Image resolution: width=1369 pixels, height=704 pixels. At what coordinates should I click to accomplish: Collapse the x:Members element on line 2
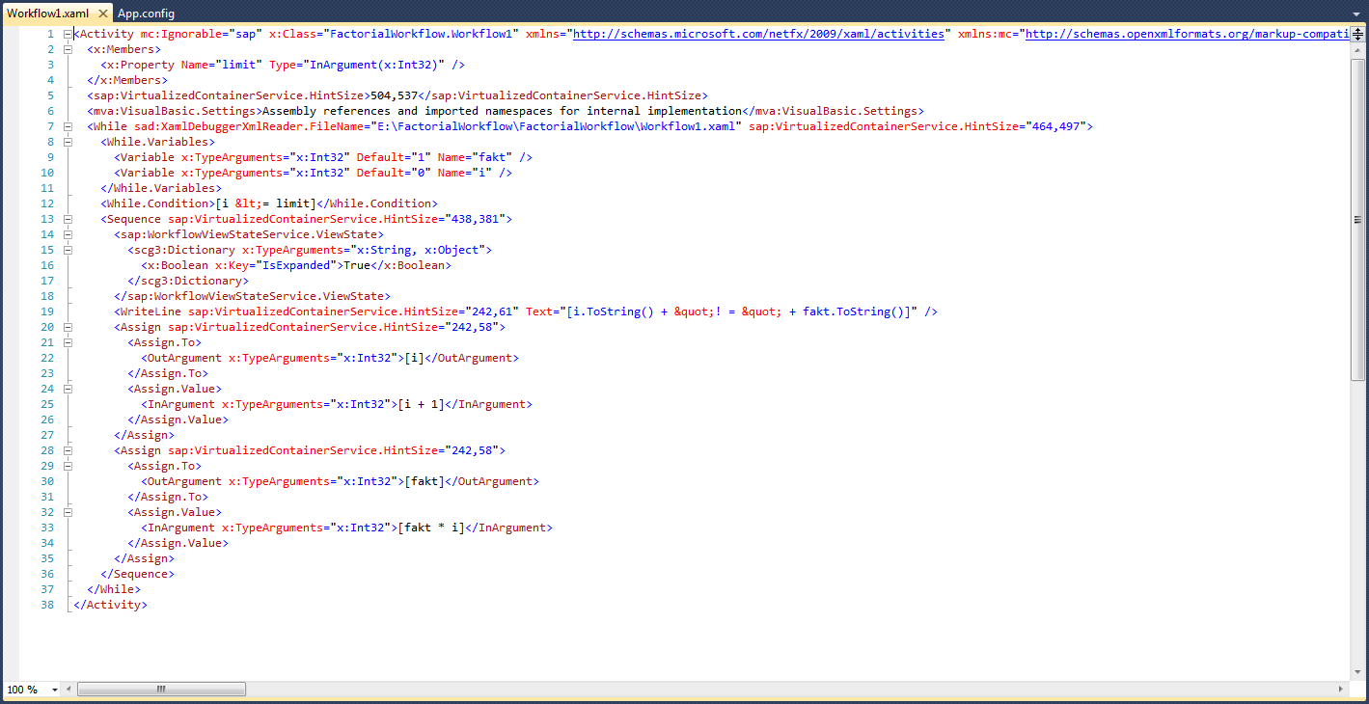[67, 49]
